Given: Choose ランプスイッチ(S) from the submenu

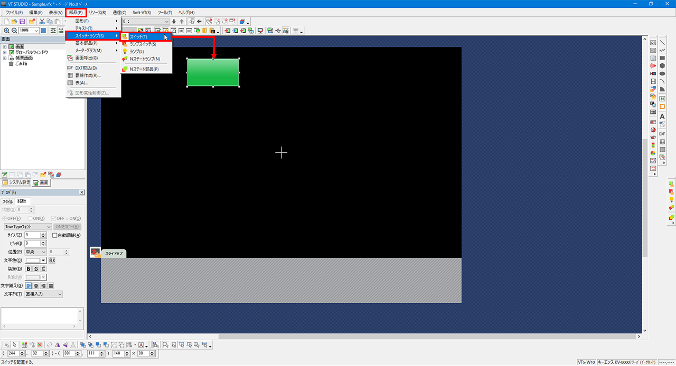Looking at the screenshot, I should [143, 44].
